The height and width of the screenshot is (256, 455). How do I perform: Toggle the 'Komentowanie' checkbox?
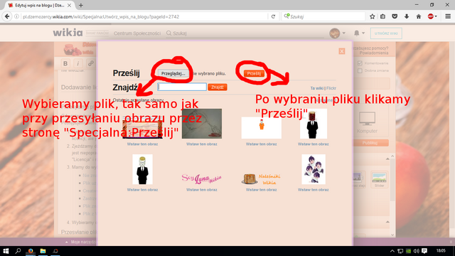tap(360, 63)
